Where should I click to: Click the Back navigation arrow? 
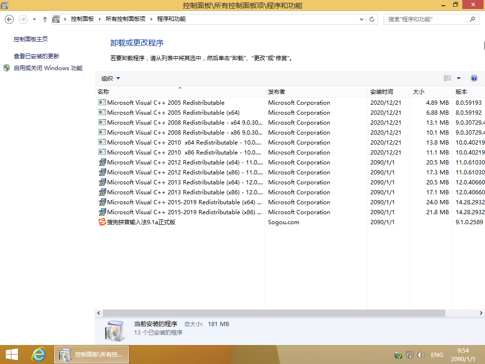pyautogui.click(x=9, y=19)
